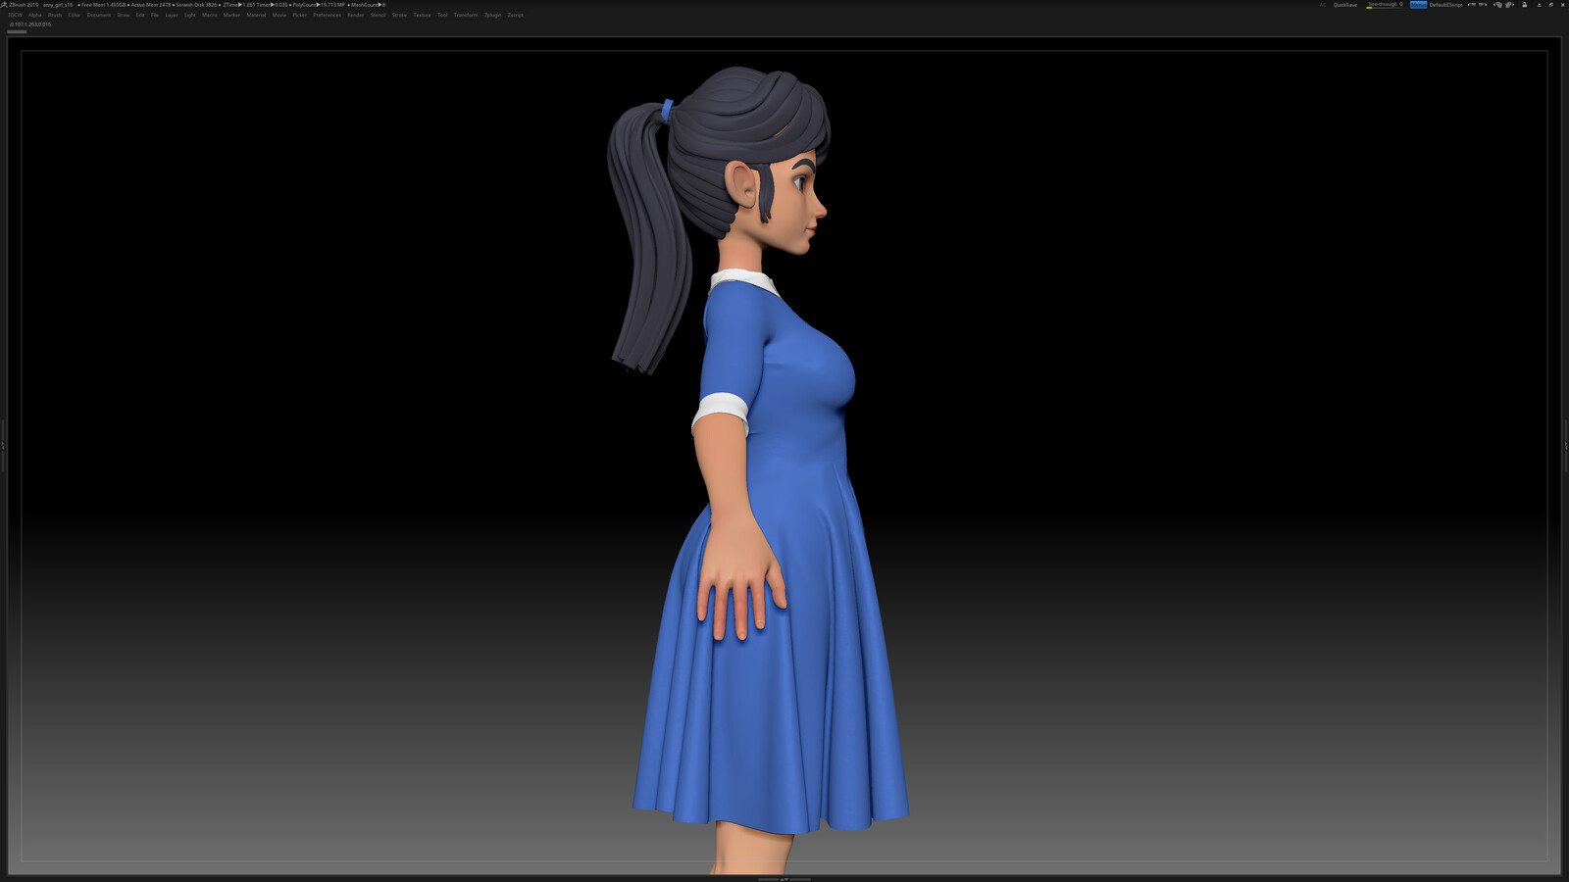The height and width of the screenshot is (882, 1569).
Task: Expand the bottom tray divider handle
Action: [x=784, y=879]
